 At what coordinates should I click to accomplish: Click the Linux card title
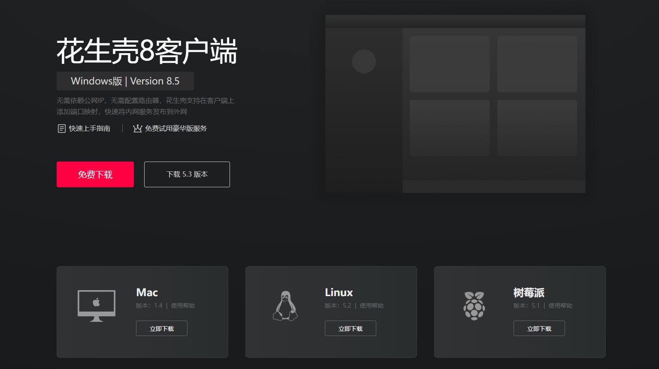click(x=339, y=292)
